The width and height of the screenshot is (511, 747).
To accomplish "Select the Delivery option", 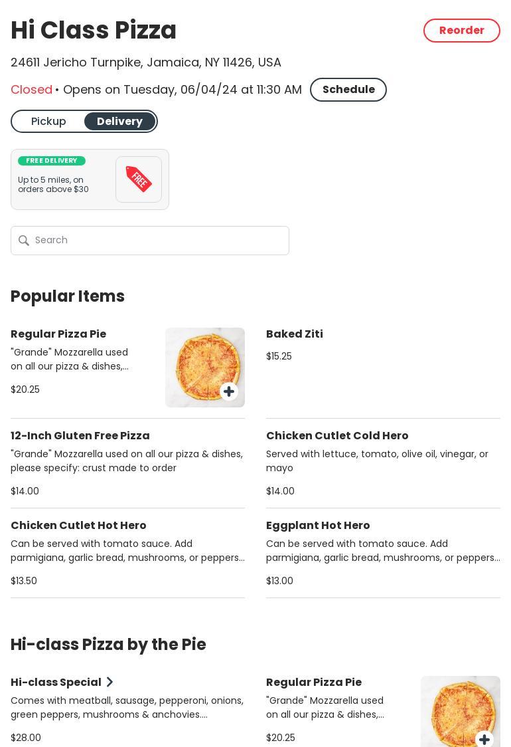I will pos(119,122).
